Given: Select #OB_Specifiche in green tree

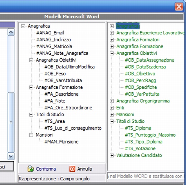Looking at the screenshot, I should (x=141, y=87).
